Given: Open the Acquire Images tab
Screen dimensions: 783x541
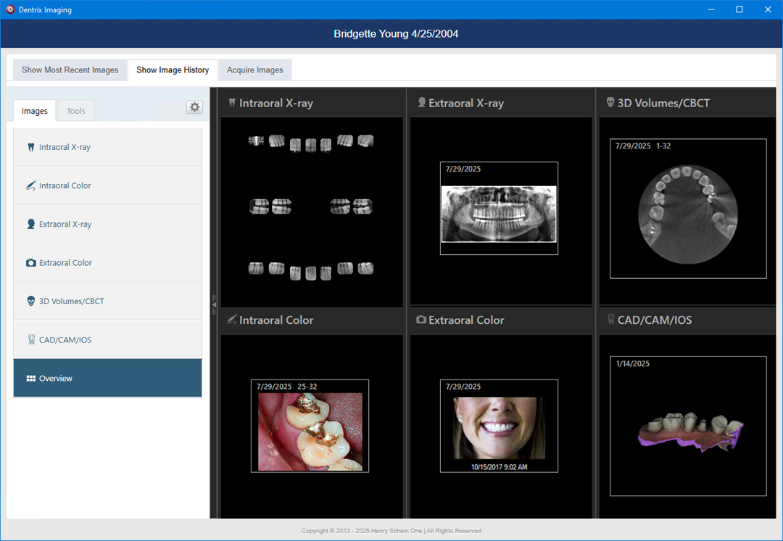Looking at the screenshot, I should coord(254,70).
